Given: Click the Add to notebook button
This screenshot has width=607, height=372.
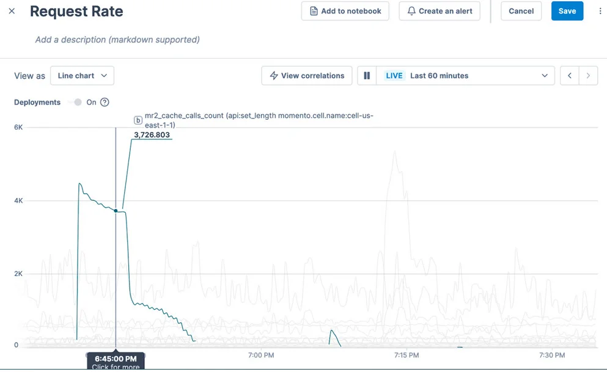Looking at the screenshot, I should pyautogui.click(x=345, y=11).
